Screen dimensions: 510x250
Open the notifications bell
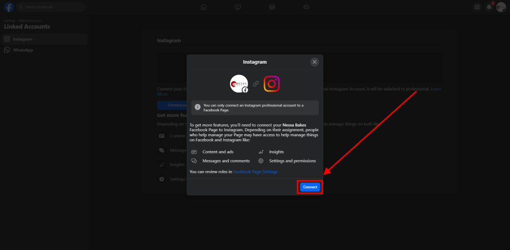point(489,7)
